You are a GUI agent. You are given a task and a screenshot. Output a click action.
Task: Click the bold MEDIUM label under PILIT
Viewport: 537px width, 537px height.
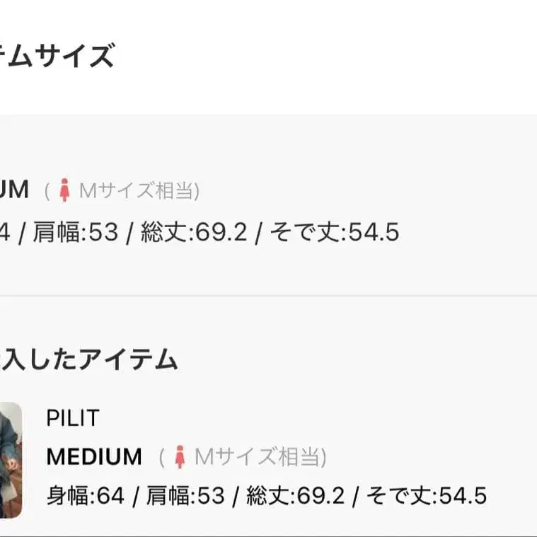click(x=94, y=457)
